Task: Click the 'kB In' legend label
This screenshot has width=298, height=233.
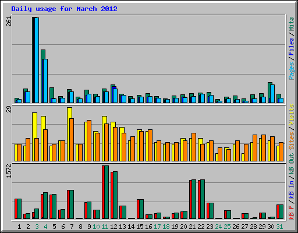Action: coord(291,189)
